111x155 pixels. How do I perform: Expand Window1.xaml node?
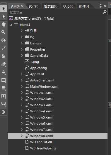(x=22, y=93)
